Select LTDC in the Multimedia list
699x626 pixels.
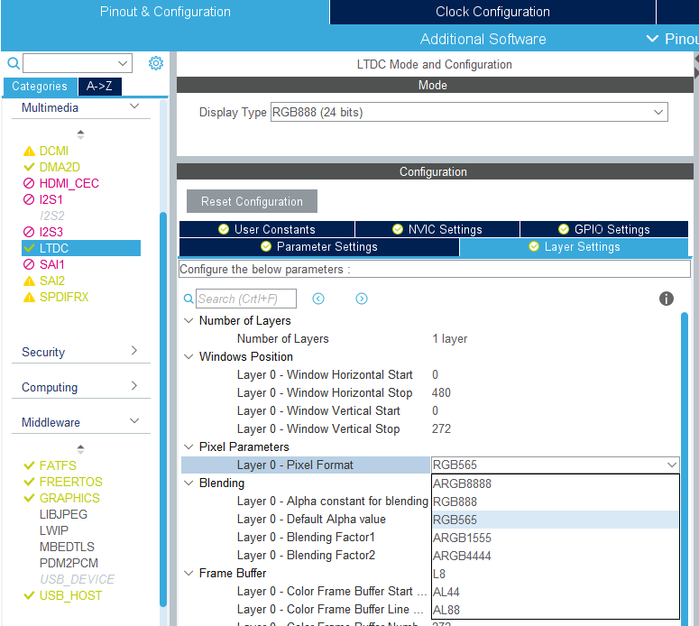(81, 248)
